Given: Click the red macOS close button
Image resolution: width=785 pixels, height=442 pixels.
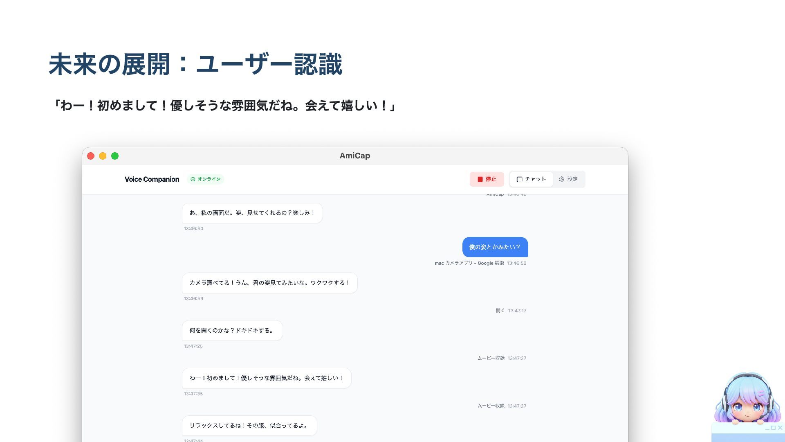Looking at the screenshot, I should click(91, 156).
